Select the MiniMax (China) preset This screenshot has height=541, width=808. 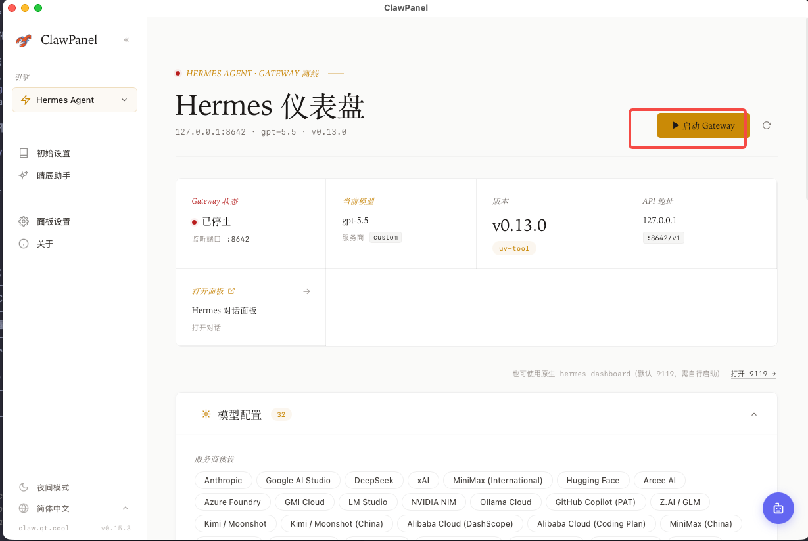pyautogui.click(x=701, y=523)
